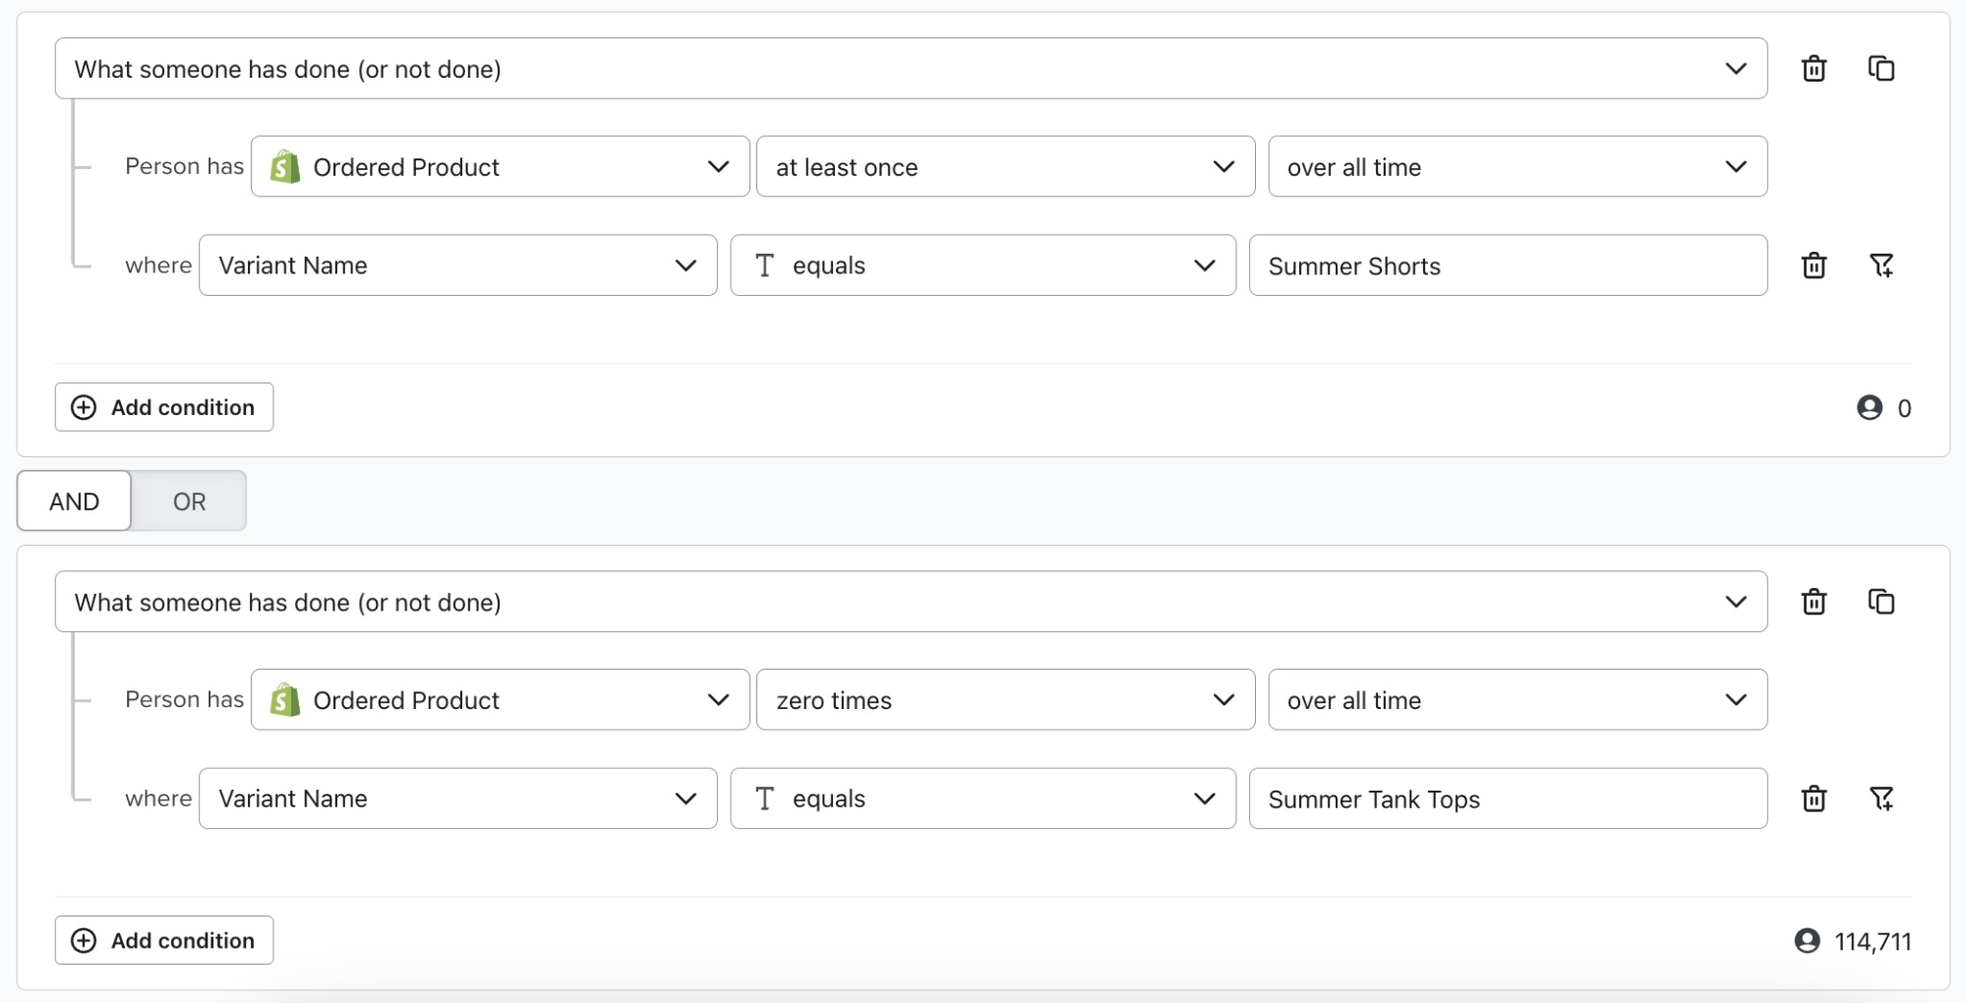Click Add condition in the first group
The height and width of the screenshot is (1004, 1966).
[x=163, y=407]
